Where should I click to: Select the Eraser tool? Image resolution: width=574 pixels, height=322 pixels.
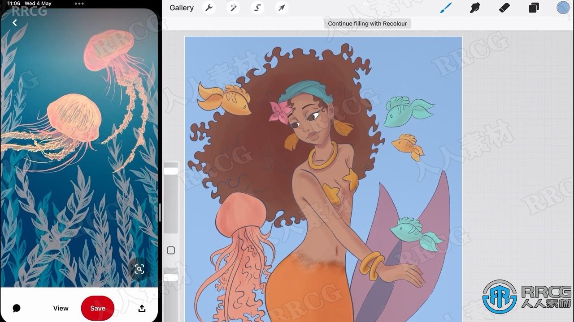504,8
